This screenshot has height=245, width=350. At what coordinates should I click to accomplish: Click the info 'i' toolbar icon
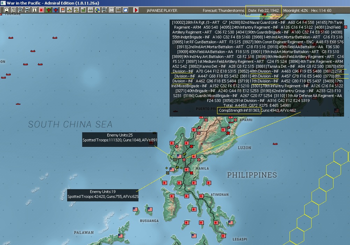(x=34, y=10)
